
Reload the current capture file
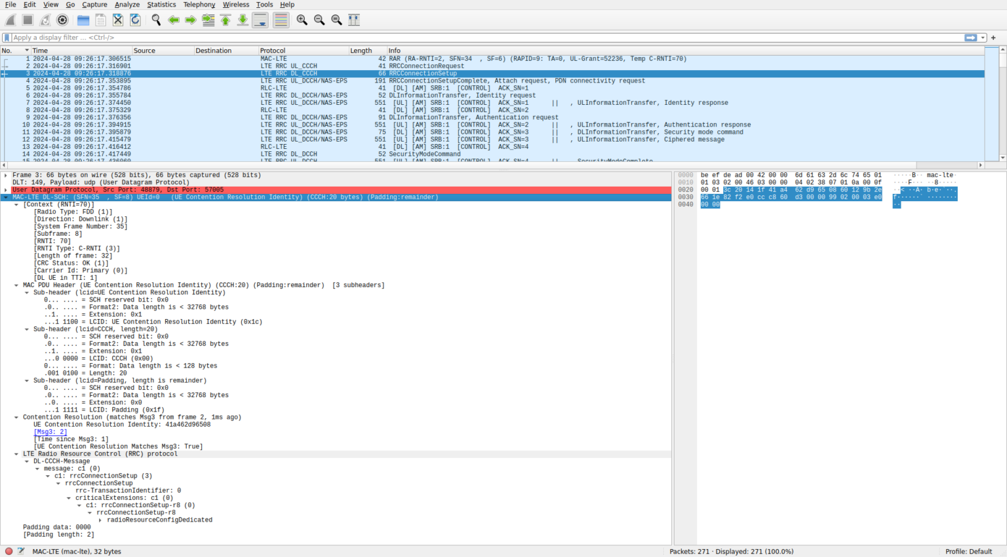136,20
